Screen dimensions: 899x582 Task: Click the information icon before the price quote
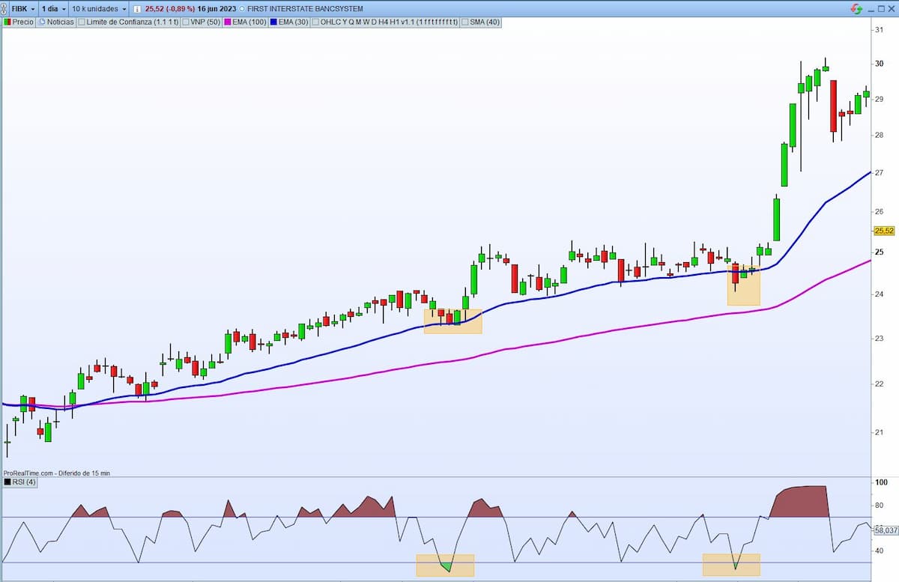point(139,8)
